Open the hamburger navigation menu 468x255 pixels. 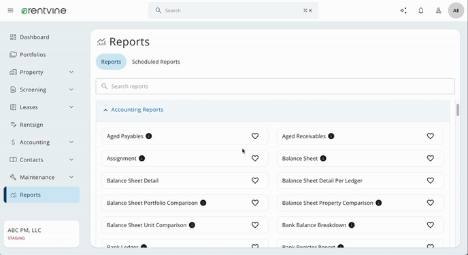pos(10,11)
